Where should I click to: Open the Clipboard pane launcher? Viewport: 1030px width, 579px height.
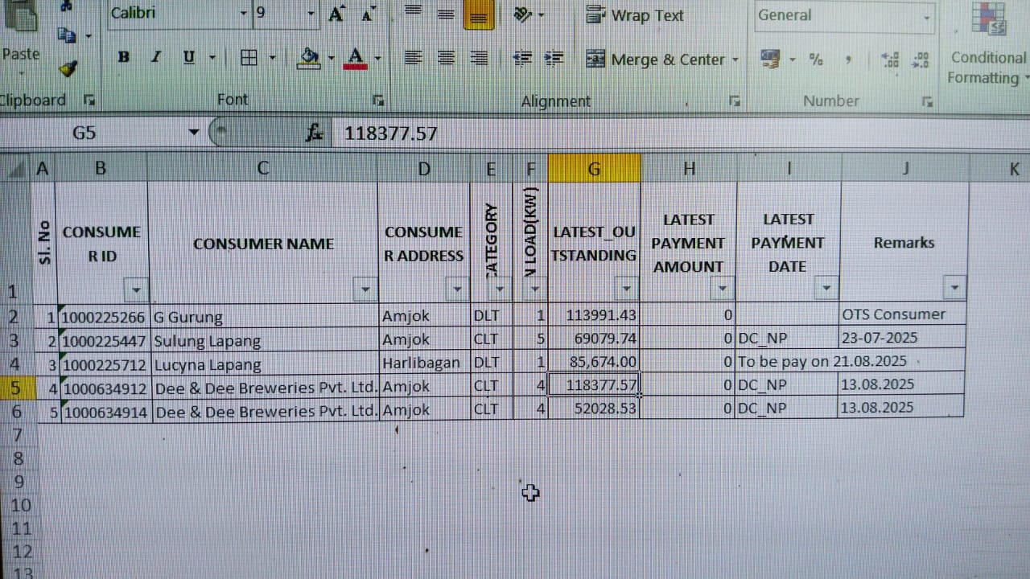(89, 100)
